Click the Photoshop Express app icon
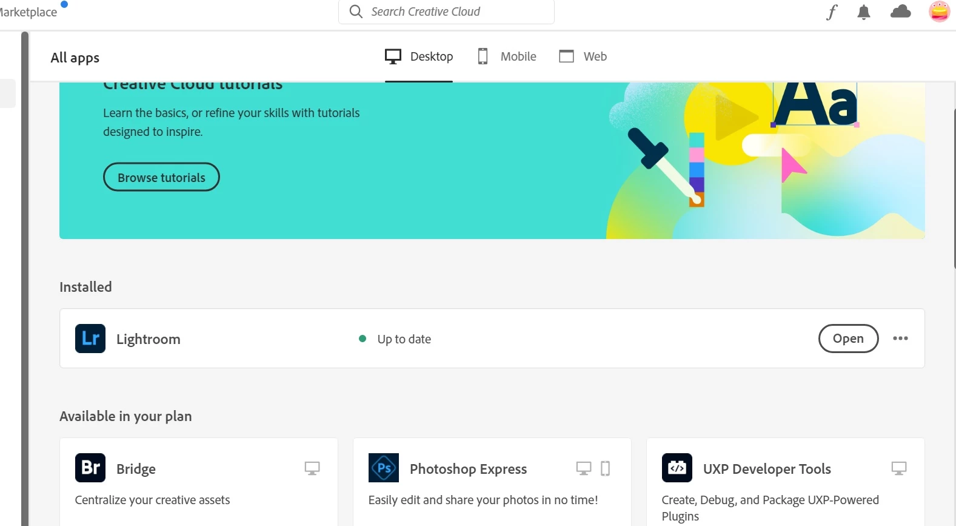This screenshot has width=956, height=526. [384, 468]
